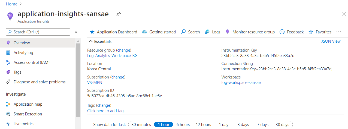
Task: Choose the 7 days time range
Action: pyautogui.click(x=263, y=125)
